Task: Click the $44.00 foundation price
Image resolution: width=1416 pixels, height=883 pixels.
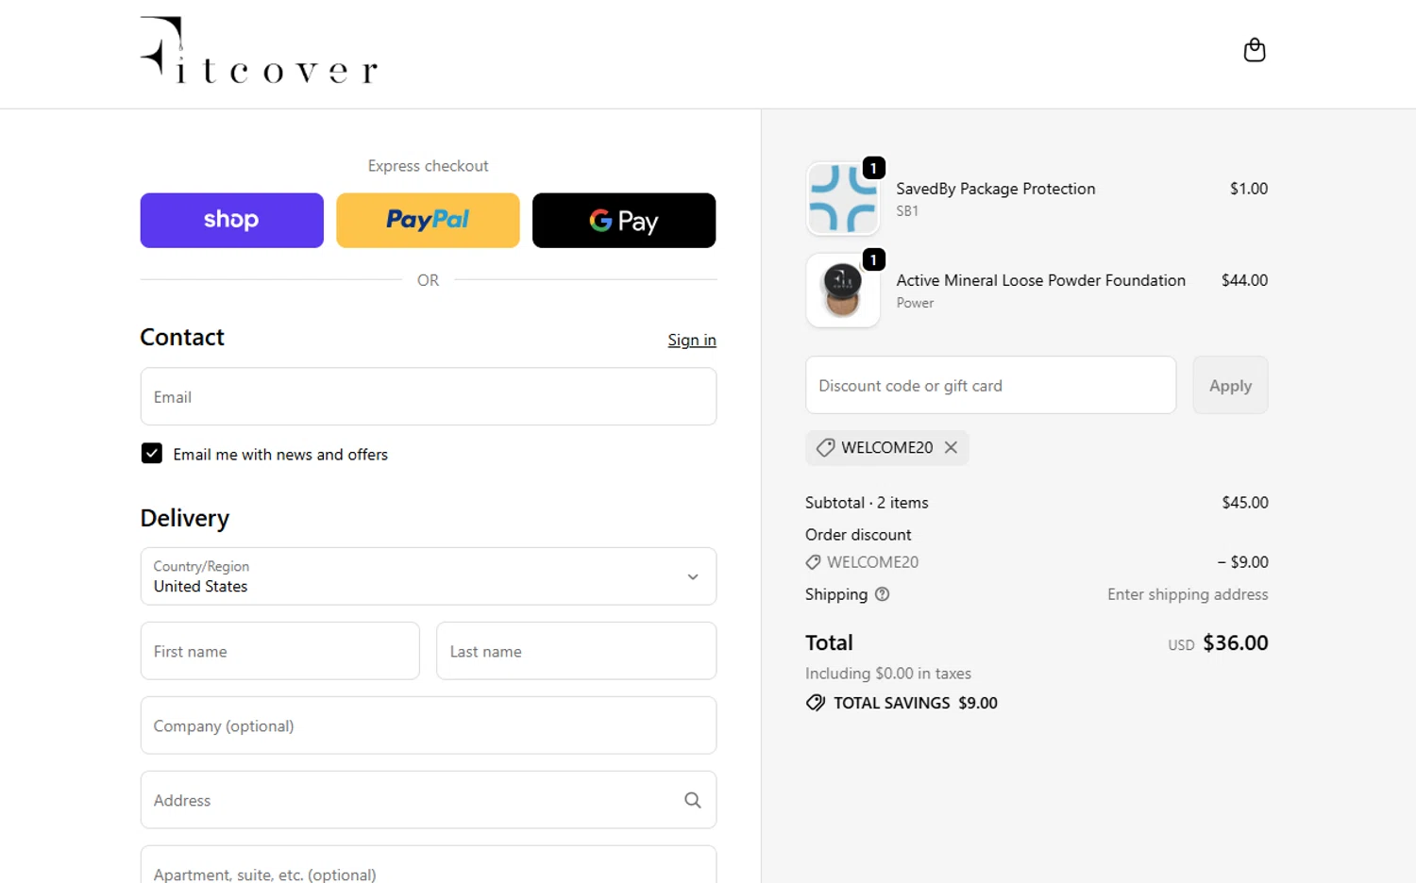Action: point(1244,280)
